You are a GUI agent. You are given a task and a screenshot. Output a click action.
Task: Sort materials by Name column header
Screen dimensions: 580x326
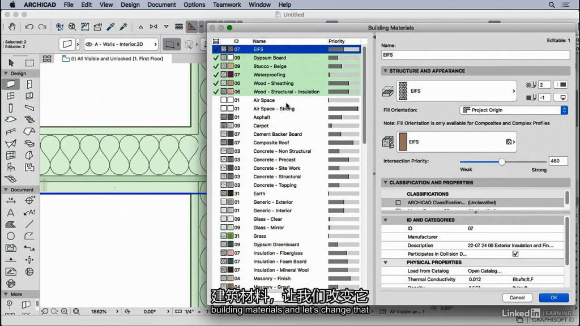tap(259, 41)
